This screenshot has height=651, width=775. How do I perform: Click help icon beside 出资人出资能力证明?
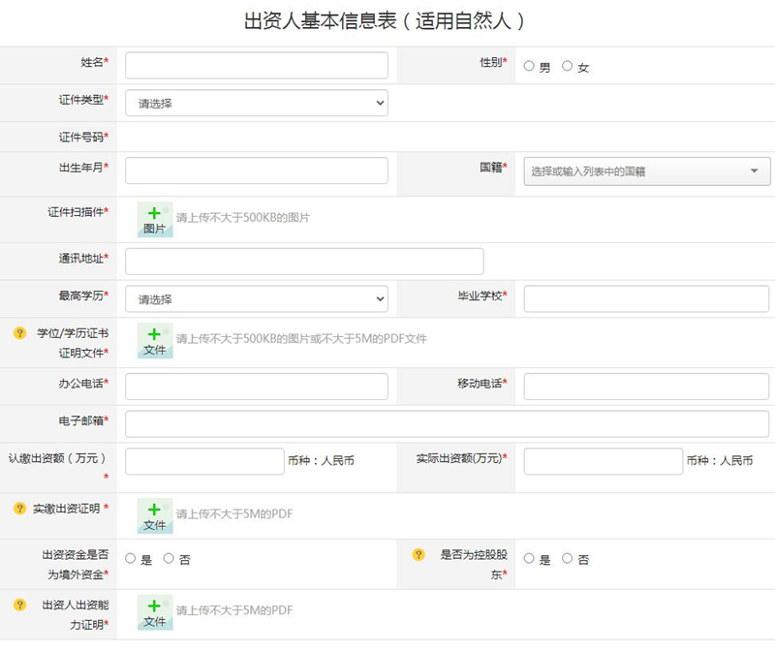(19, 604)
